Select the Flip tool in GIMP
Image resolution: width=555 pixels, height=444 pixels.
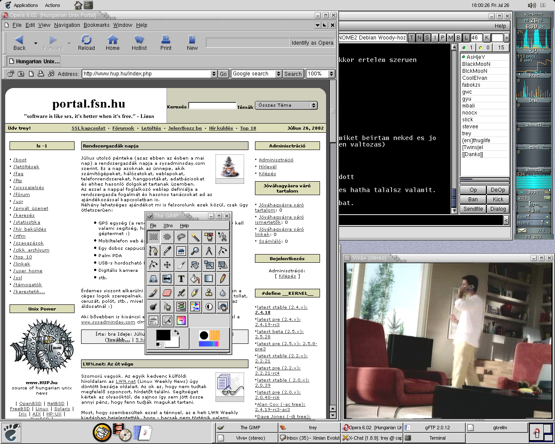point(167,278)
